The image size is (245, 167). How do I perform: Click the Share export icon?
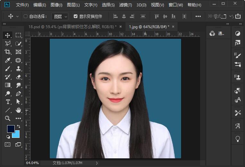click(x=238, y=16)
